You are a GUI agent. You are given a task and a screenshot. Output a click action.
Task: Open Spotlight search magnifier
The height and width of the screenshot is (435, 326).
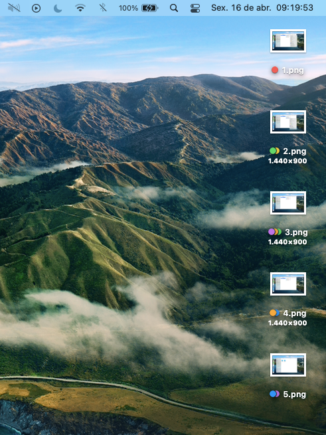coord(174,8)
